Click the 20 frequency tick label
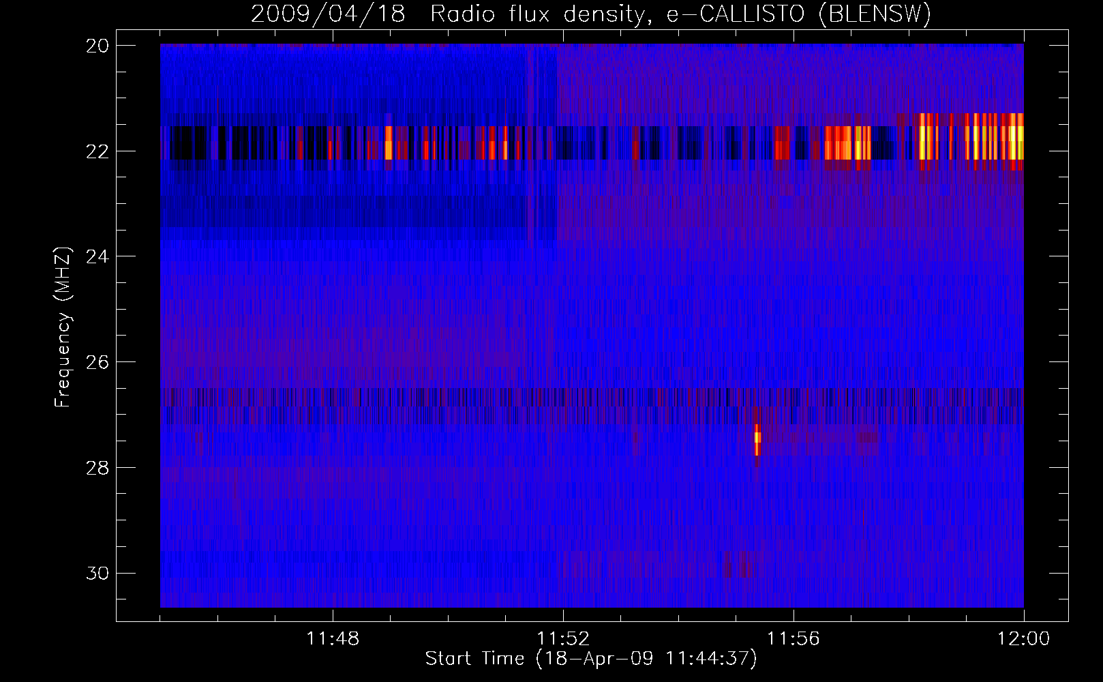Viewport: 1103px width, 682px height. click(x=97, y=46)
